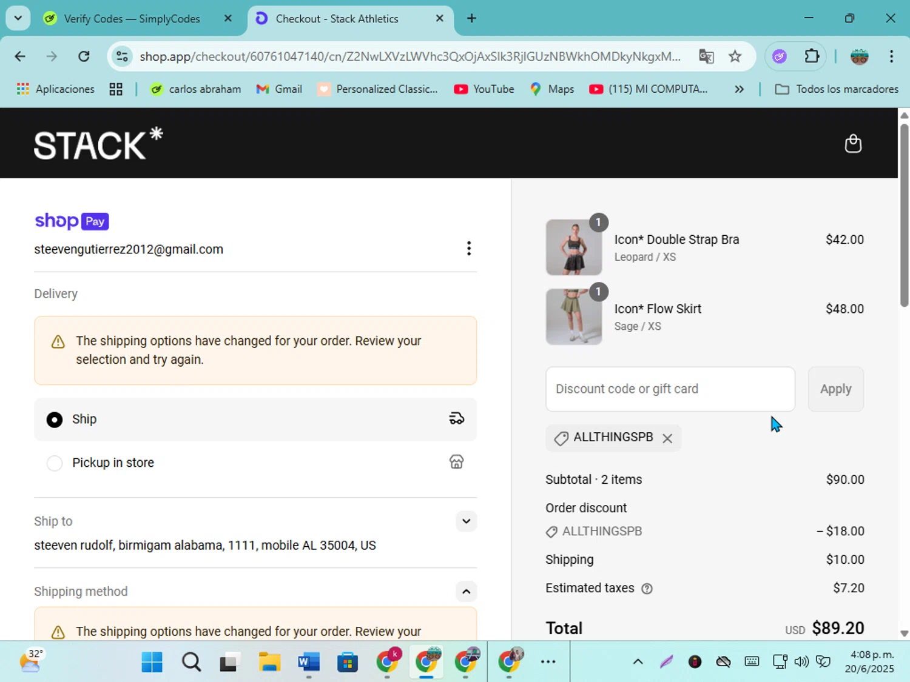The width and height of the screenshot is (910, 682).
Task: Click the shipping truck icon
Action: 456,419
